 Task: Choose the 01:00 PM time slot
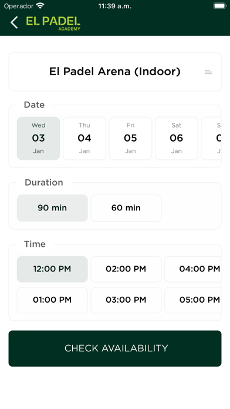(52, 300)
